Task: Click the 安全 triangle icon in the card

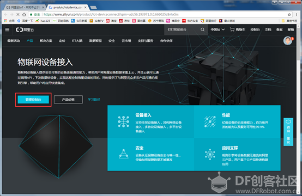Action: tap(123, 154)
